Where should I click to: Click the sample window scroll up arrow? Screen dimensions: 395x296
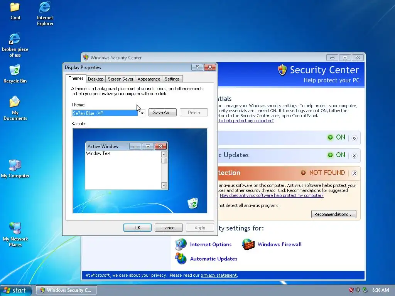tap(164, 154)
